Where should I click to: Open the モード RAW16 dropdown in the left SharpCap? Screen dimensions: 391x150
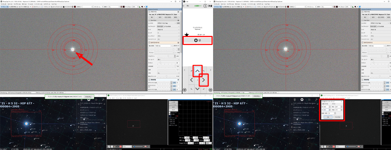point(168,29)
